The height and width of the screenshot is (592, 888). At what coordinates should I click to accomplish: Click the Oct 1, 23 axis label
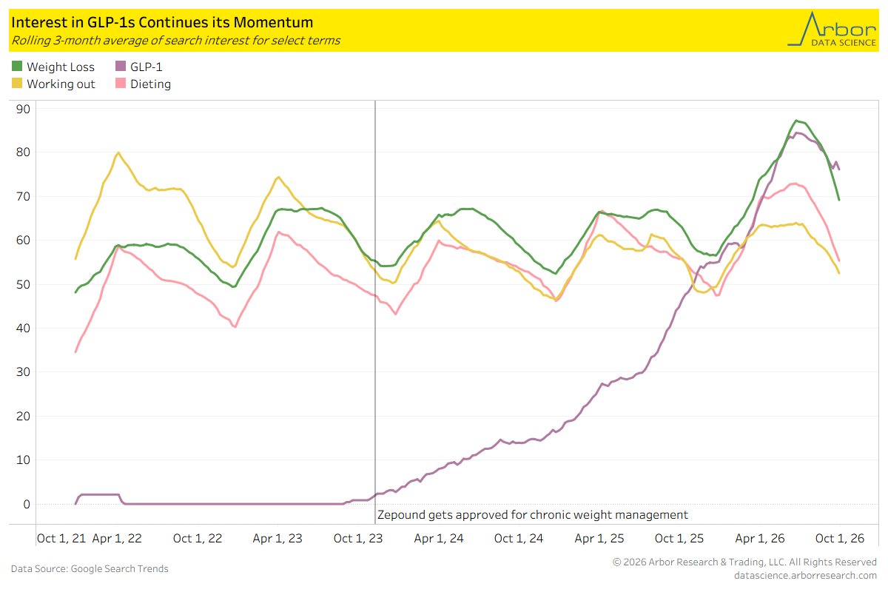click(x=359, y=539)
